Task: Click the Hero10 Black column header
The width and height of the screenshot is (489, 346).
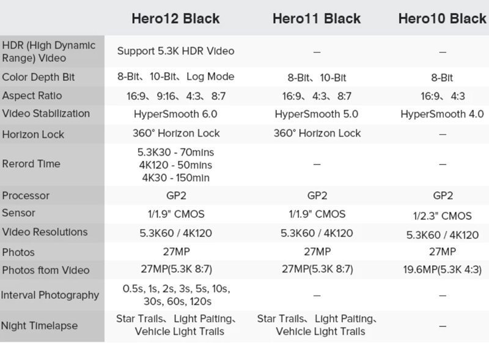Action: coord(442,18)
